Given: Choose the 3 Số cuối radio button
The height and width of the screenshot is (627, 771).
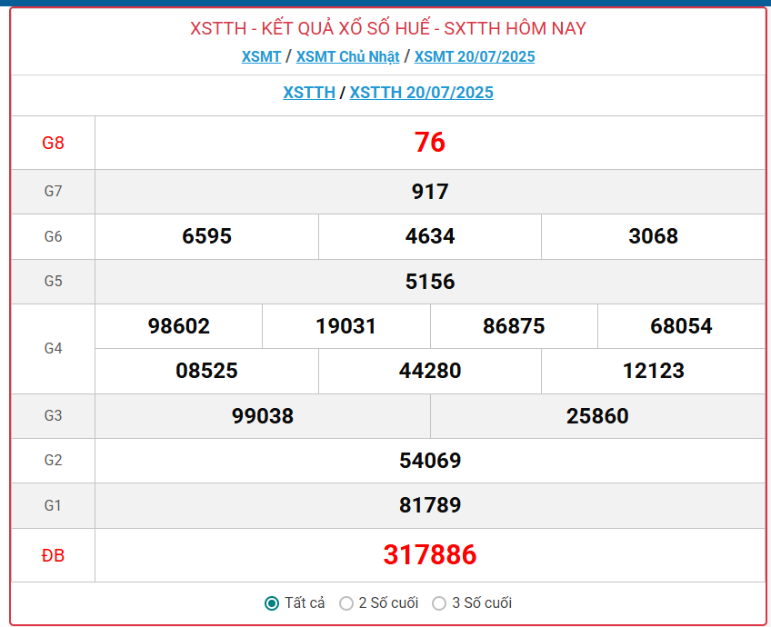Looking at the screenshot, I should tap(439, 603).
